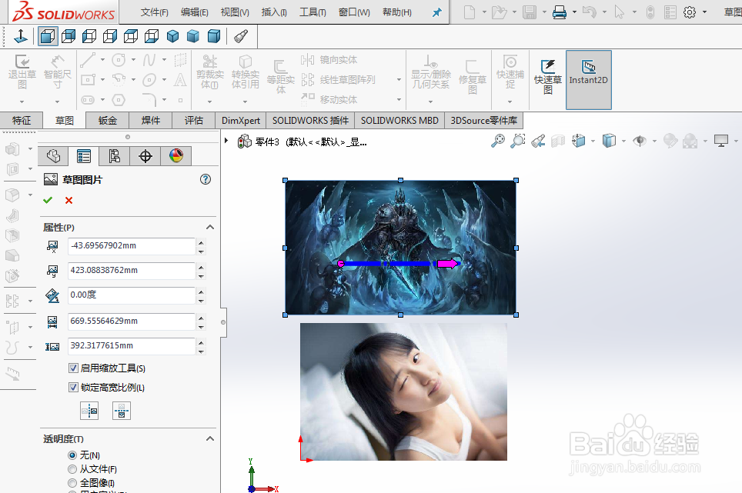Open help for 草图图片 panel

[x=206, y=179]
